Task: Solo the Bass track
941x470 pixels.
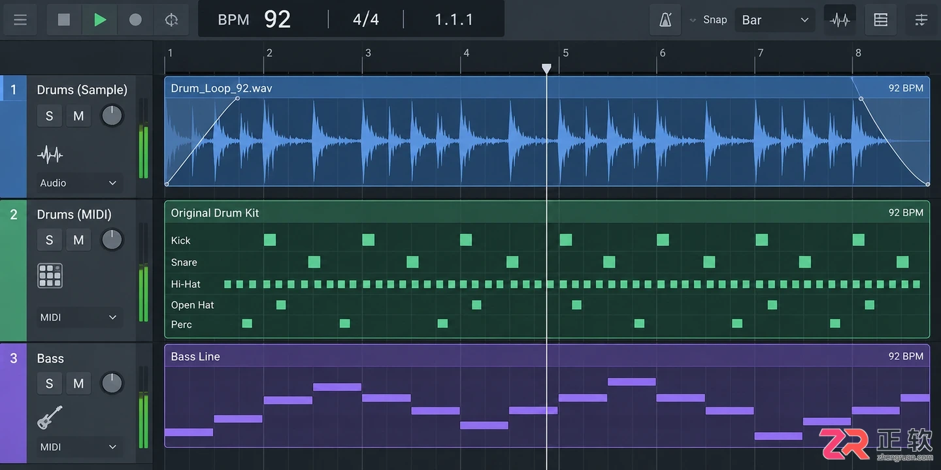Action: click(x=49, y=384)
